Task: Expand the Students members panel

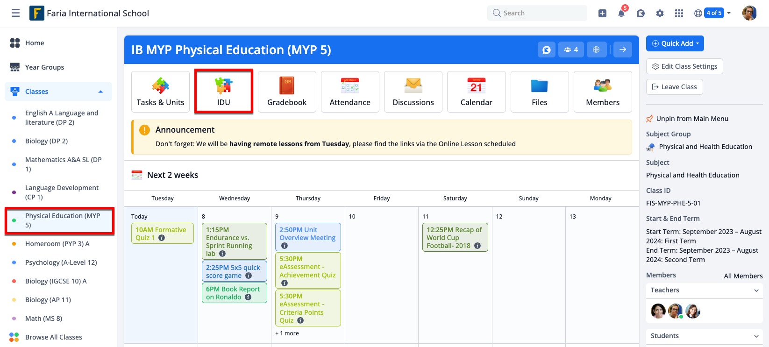Action: tap(756, 336)
